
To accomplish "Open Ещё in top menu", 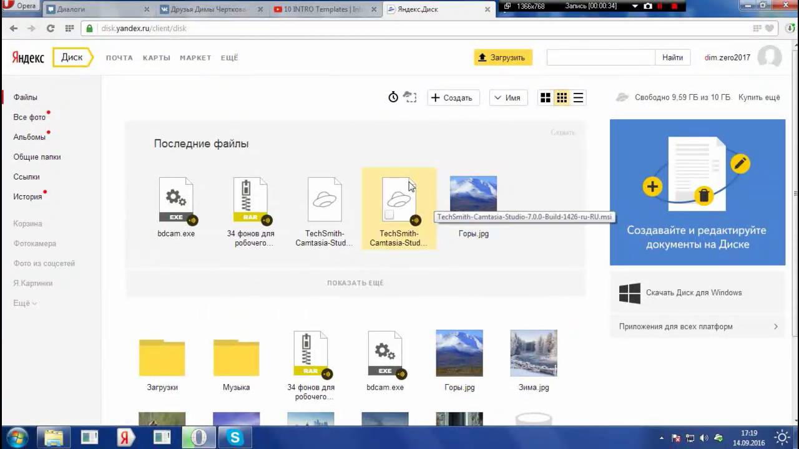I will click(229, 57).
